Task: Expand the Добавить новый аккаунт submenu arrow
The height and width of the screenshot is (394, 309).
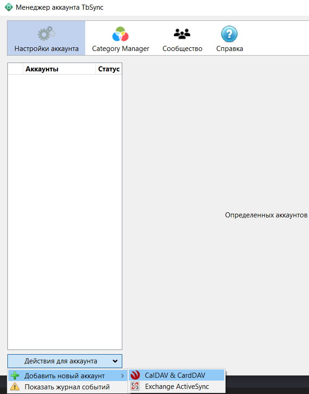Action: (122, 375)
